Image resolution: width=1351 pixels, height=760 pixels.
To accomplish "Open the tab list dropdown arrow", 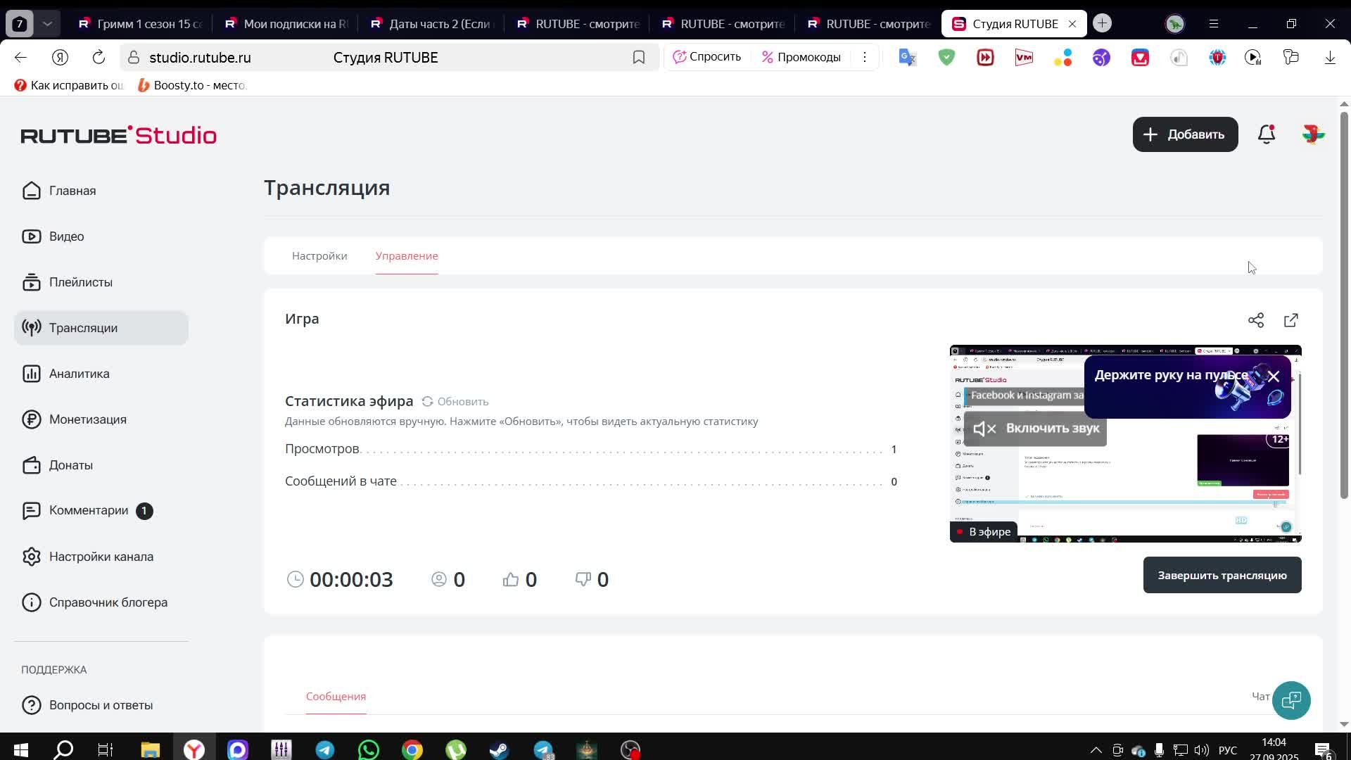I will (x=47, y=24).
